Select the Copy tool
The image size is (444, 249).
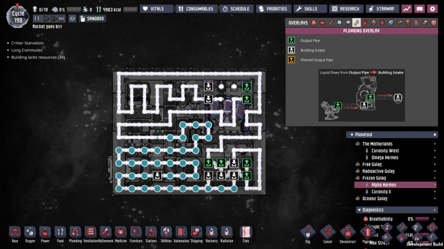[x=246, y=234]
